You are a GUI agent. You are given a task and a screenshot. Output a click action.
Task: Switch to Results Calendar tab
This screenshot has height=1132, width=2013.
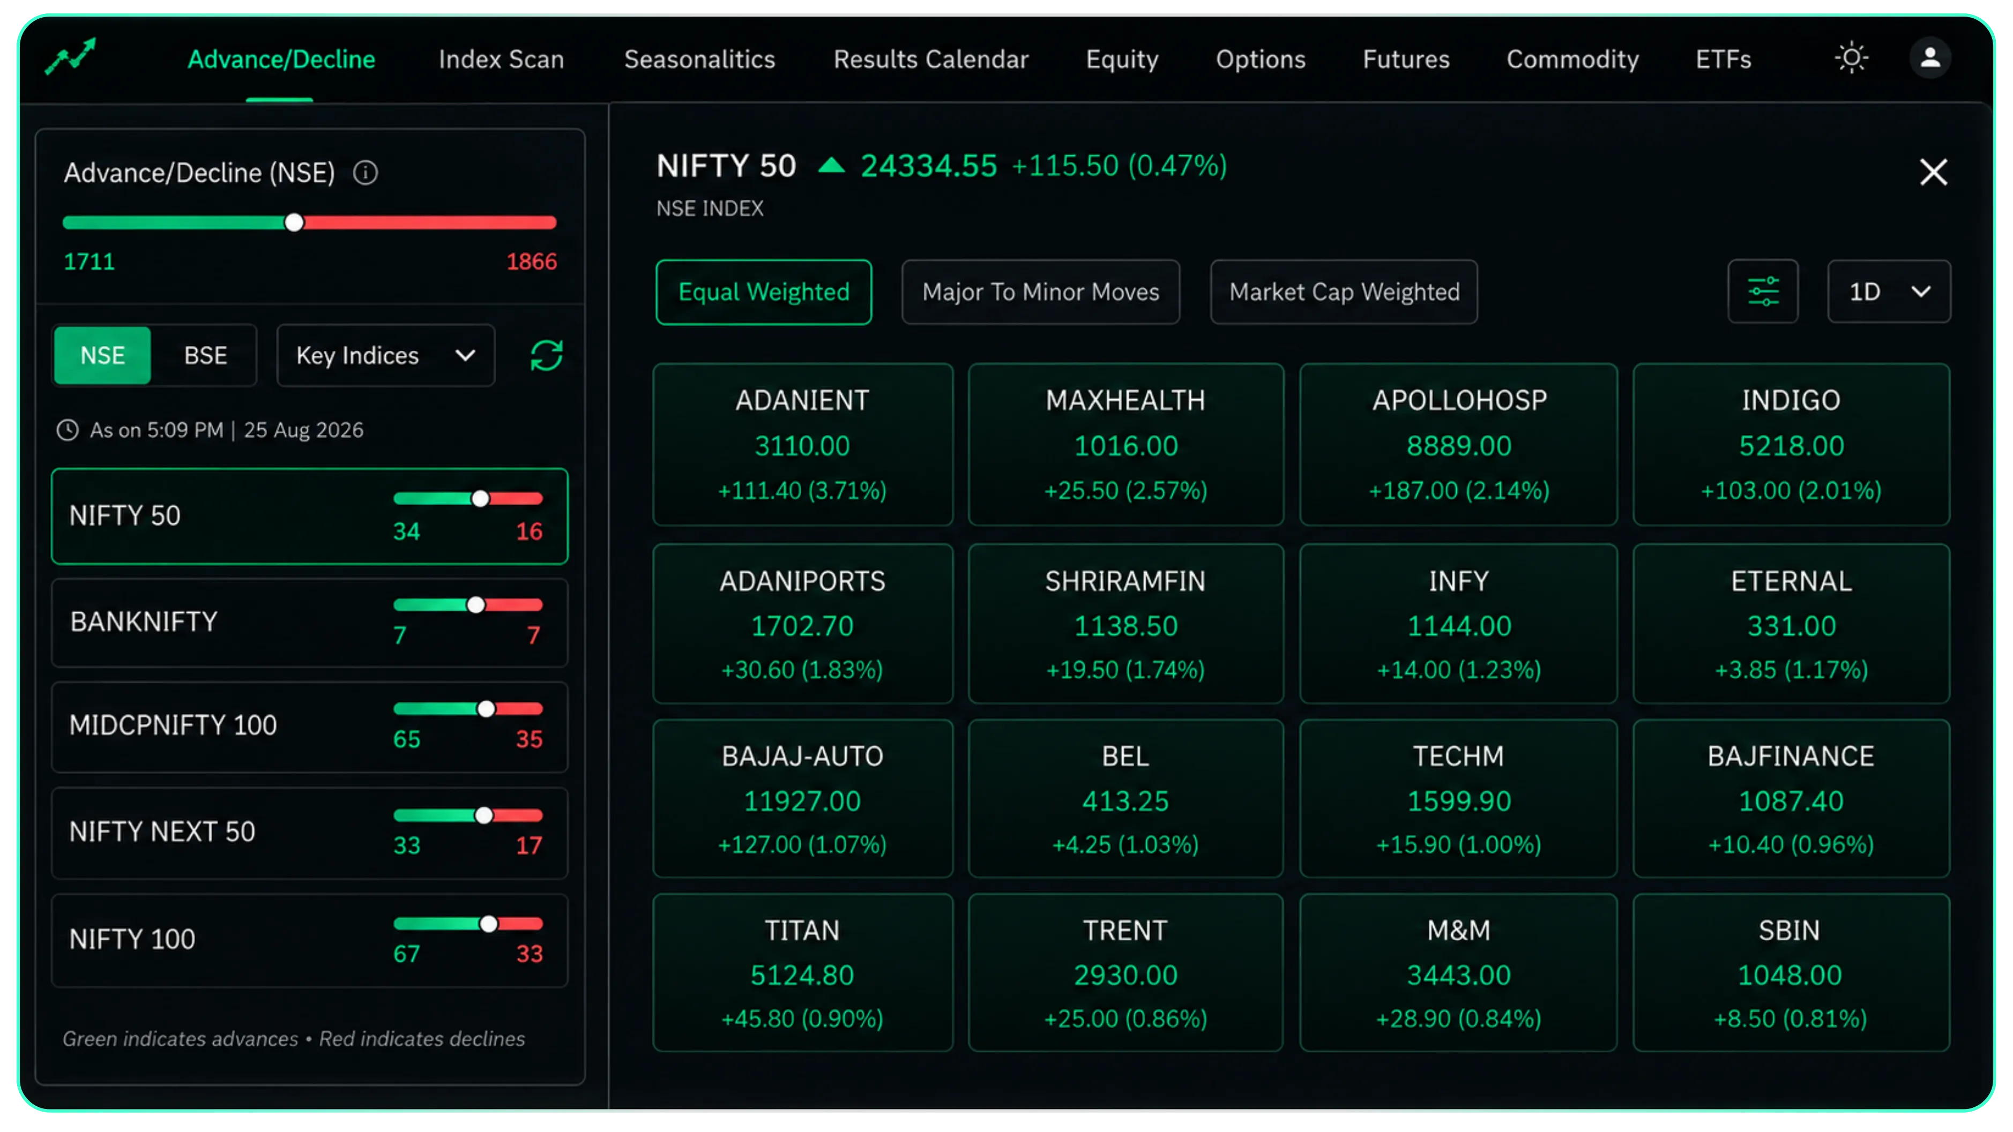point(931,59)
